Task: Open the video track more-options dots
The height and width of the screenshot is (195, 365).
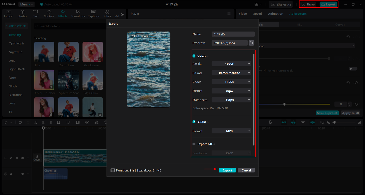Action: 28,158
